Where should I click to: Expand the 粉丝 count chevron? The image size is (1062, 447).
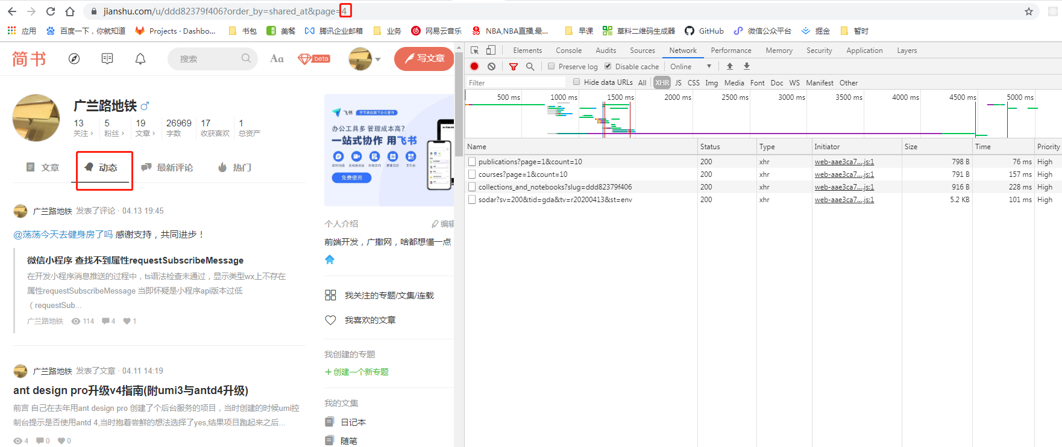coord(122,134)
